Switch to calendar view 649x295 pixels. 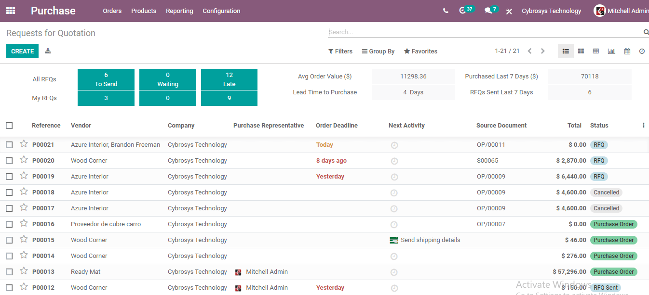click(x=627, y=51)
